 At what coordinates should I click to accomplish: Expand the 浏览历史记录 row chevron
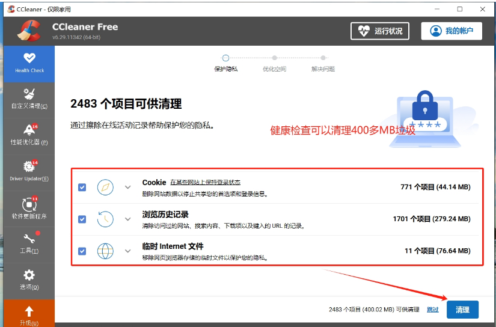[127, 219]
